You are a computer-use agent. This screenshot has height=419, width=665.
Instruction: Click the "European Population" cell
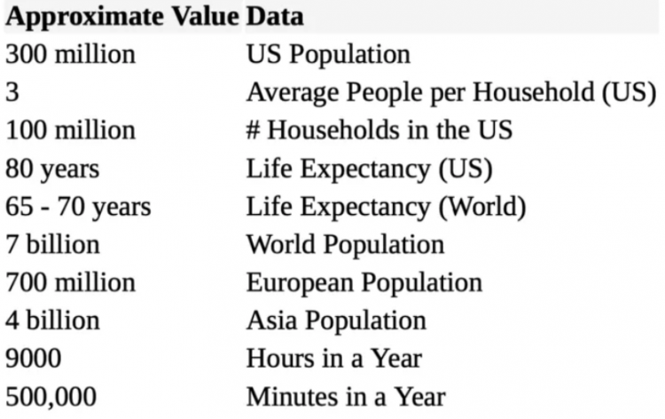(x=364, y=283)
